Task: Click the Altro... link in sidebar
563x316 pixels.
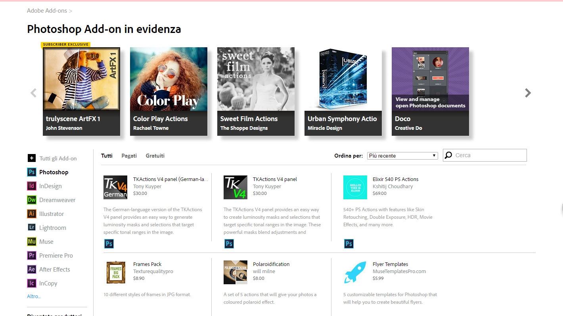Action: (34, 297)
